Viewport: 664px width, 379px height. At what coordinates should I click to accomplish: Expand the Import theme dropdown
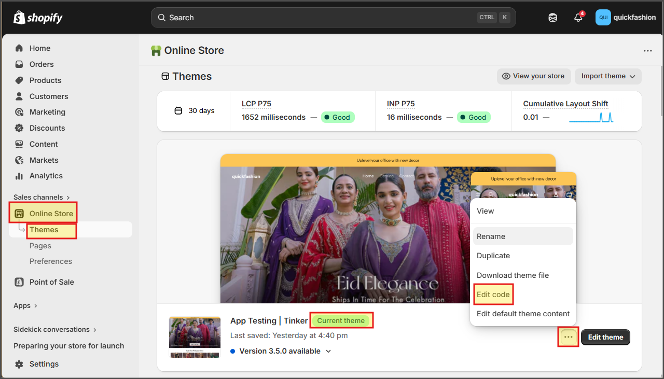[608, 76]
